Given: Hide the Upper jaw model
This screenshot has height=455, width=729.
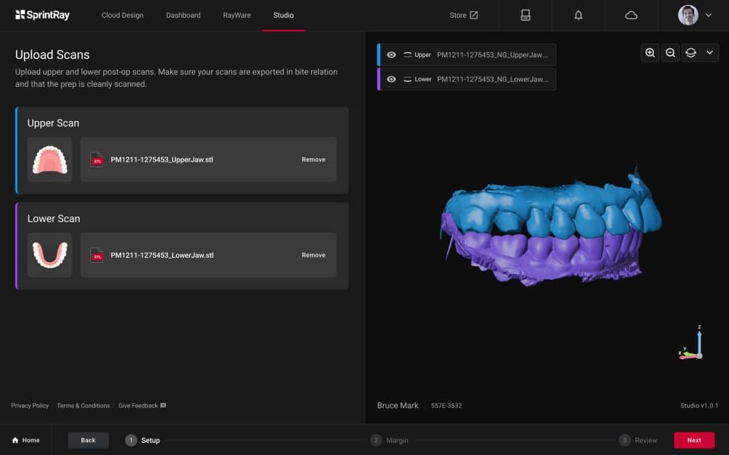Looking at the screenshot, I should [x=391, y=55].
